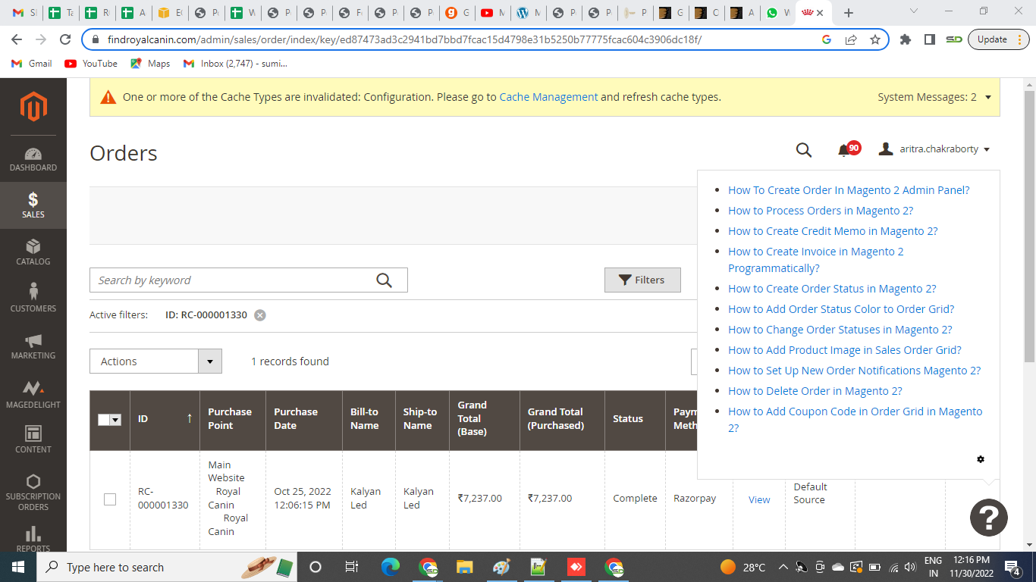Expand the System Messages dropdown
Viewport: 1036px width, 582px height.
pos(987,98)
